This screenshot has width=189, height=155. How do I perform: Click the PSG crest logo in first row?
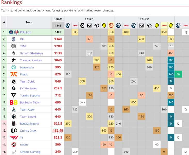pyautogui.click(x=11, y=32)
